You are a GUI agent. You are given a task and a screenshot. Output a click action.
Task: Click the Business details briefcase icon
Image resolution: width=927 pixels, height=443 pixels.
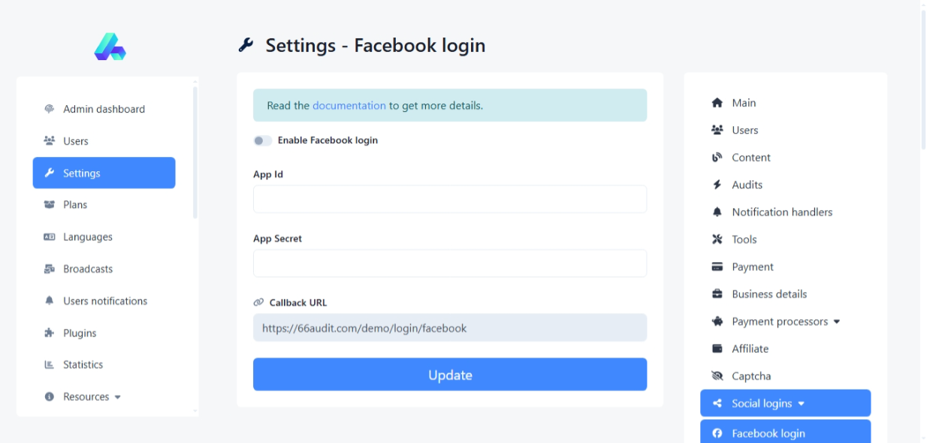click(717, 294)
